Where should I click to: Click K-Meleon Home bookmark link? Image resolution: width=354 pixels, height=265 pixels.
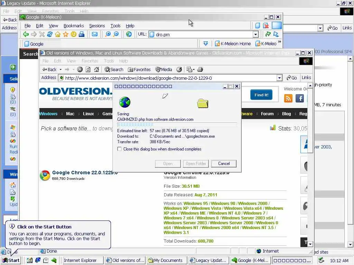click(233, 43)
